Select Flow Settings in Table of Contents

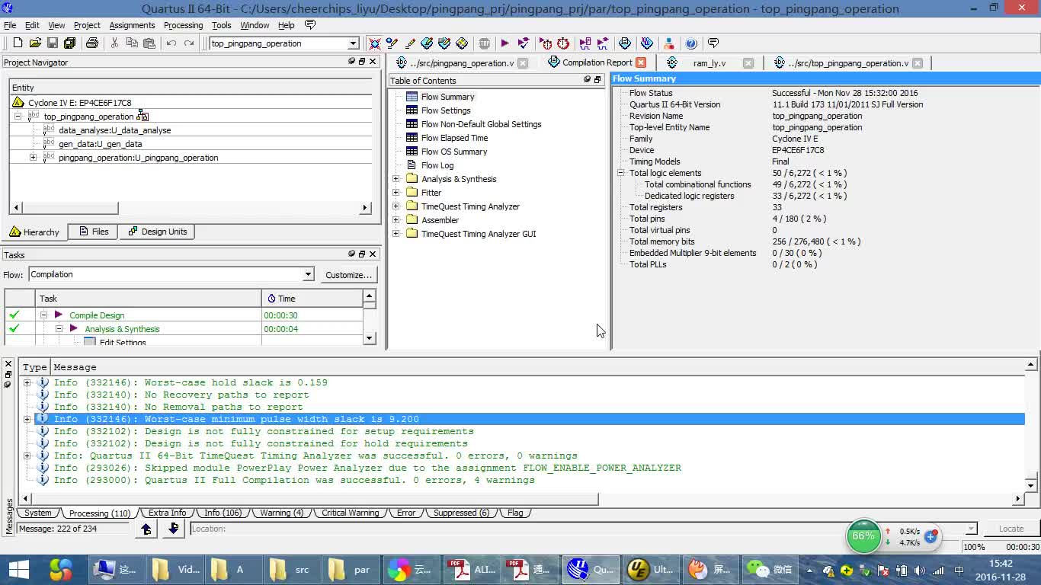[446, 110]
